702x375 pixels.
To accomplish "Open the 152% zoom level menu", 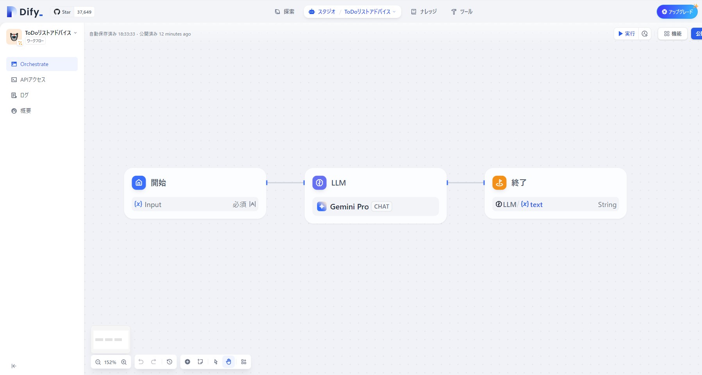I will 110,362.
